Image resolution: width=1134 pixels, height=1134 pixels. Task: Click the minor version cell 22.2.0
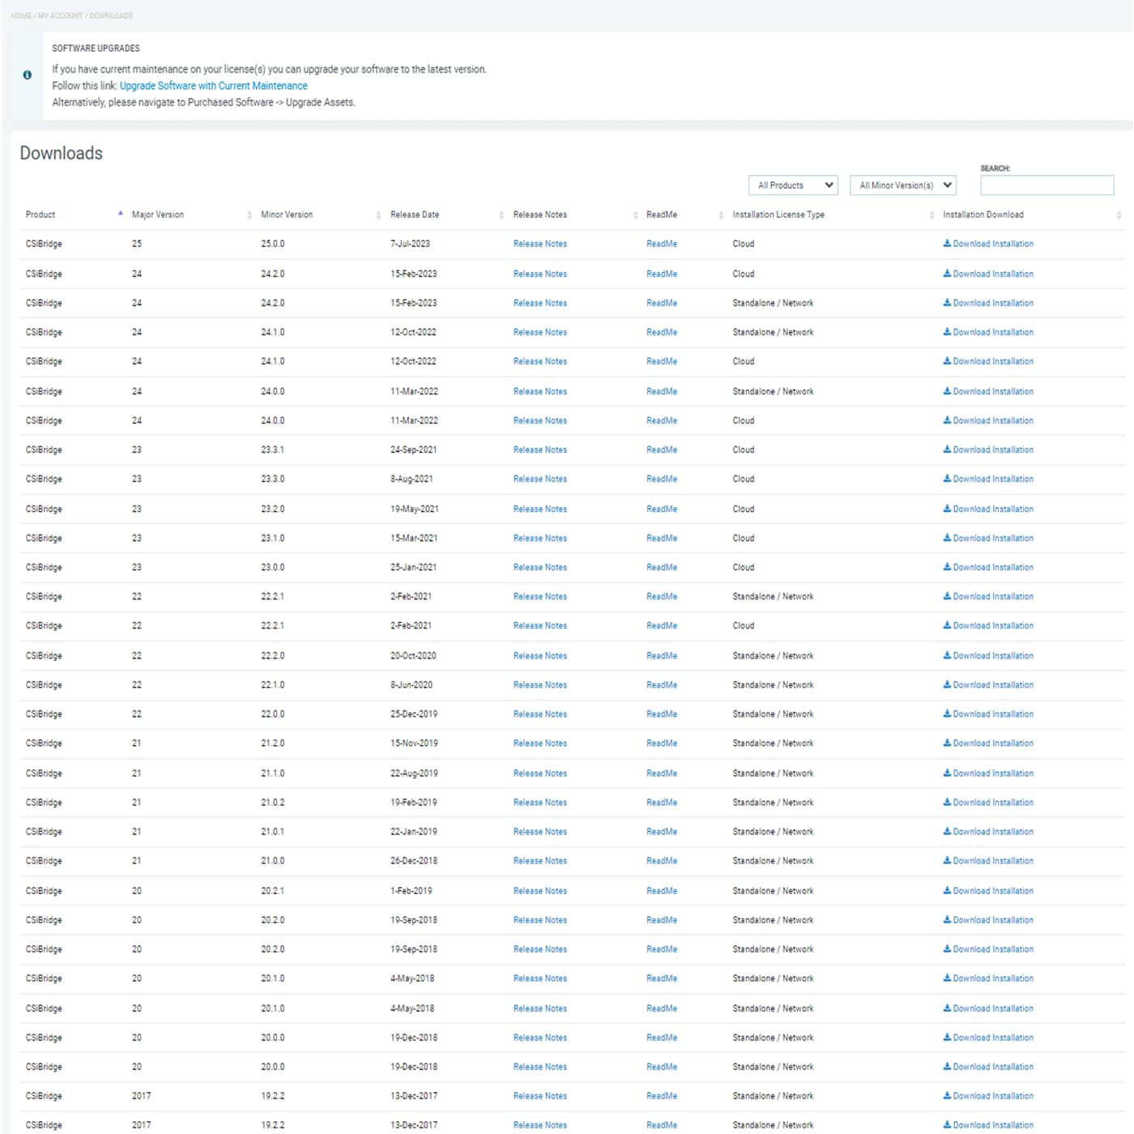click(273, 654)
